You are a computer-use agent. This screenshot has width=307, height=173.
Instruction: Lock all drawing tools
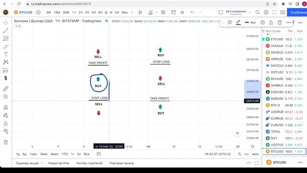[x=6, y=124]
